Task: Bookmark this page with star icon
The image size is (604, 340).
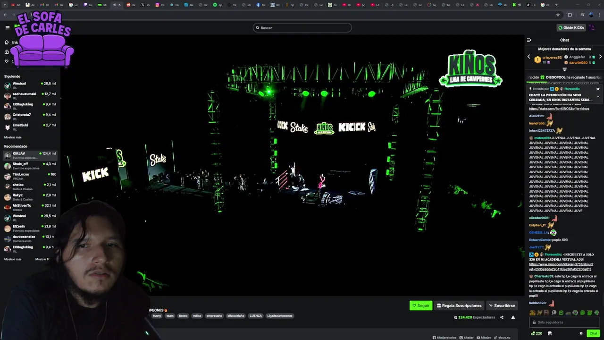Action: tap(558, 15)
